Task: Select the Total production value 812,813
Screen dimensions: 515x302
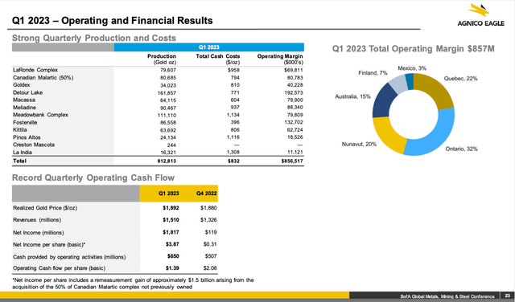Action: (167, 161)
